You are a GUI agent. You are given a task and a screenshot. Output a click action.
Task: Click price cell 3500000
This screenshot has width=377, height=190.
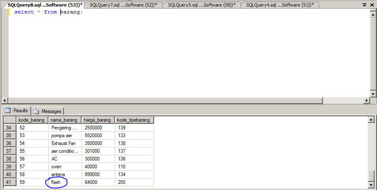point(98,143)
